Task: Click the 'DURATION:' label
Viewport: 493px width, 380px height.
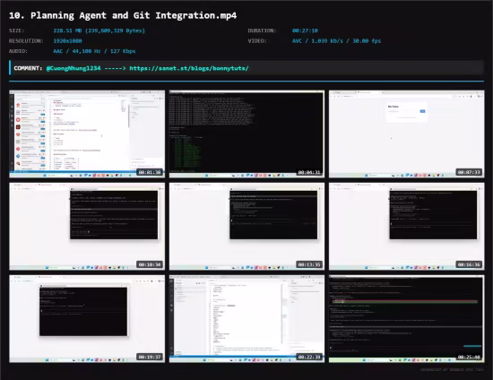Action: [262, 30]
